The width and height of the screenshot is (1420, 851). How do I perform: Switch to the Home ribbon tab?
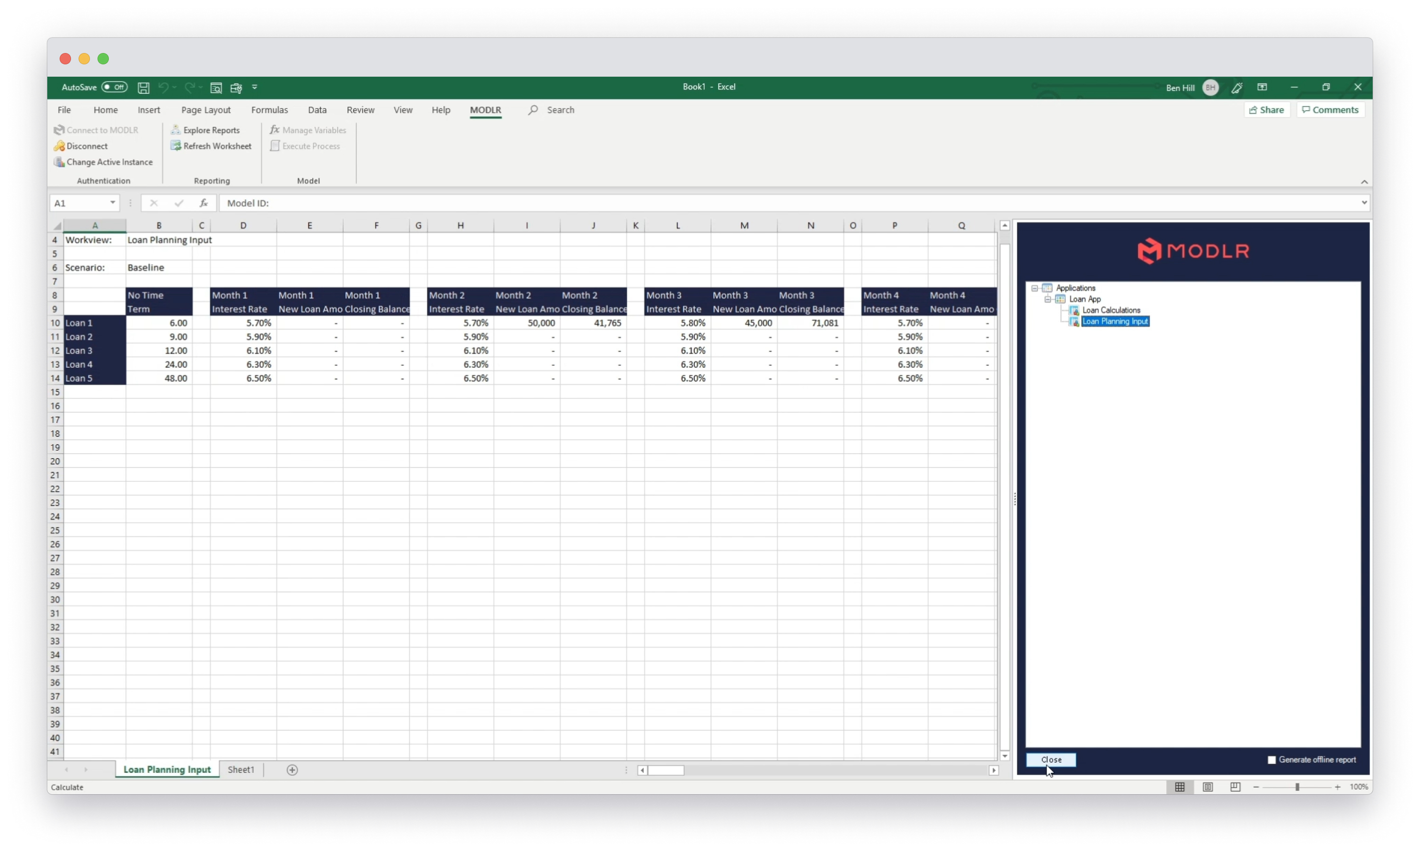[106, 110]
